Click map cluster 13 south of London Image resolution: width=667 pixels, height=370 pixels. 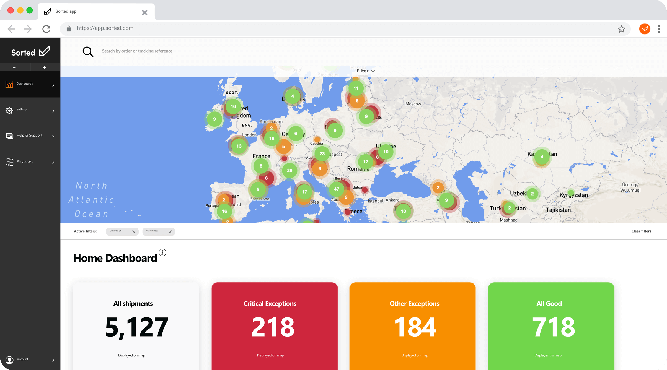(x=239, y=146)
